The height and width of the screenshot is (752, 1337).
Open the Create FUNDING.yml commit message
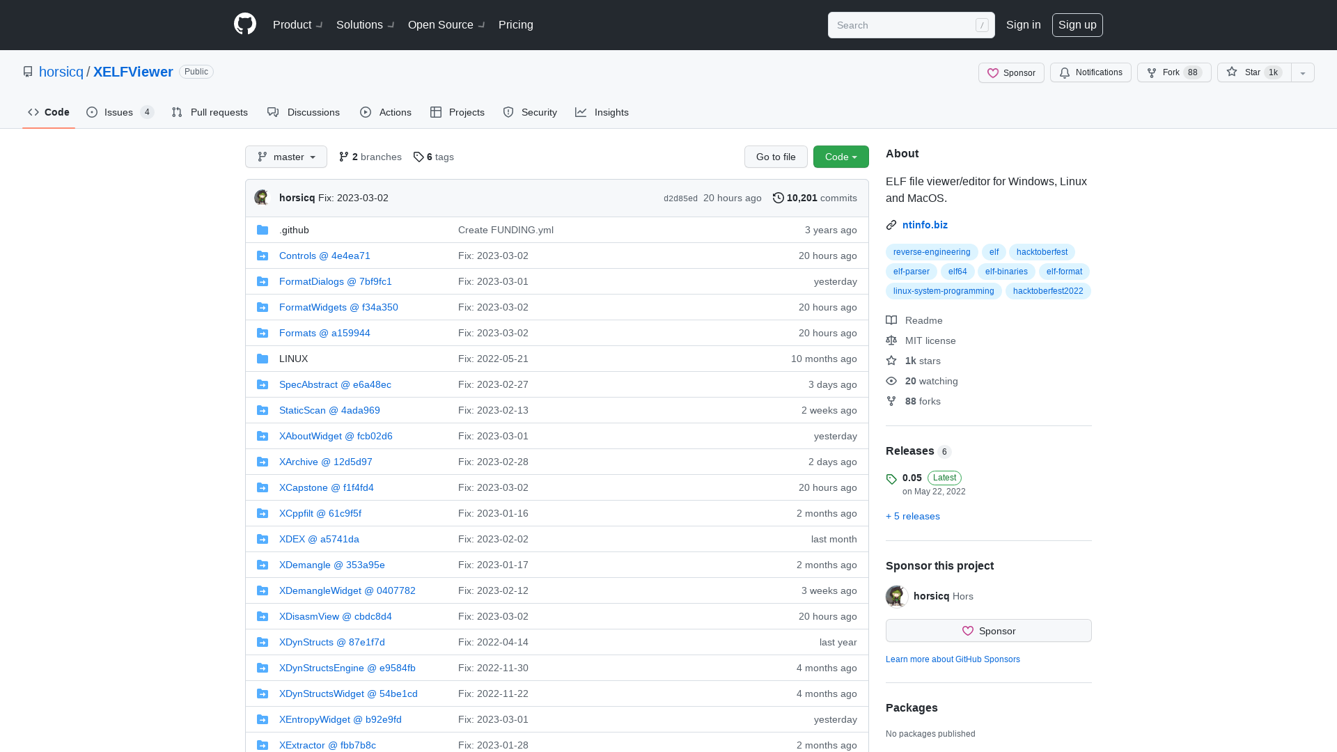coord(506,230)
